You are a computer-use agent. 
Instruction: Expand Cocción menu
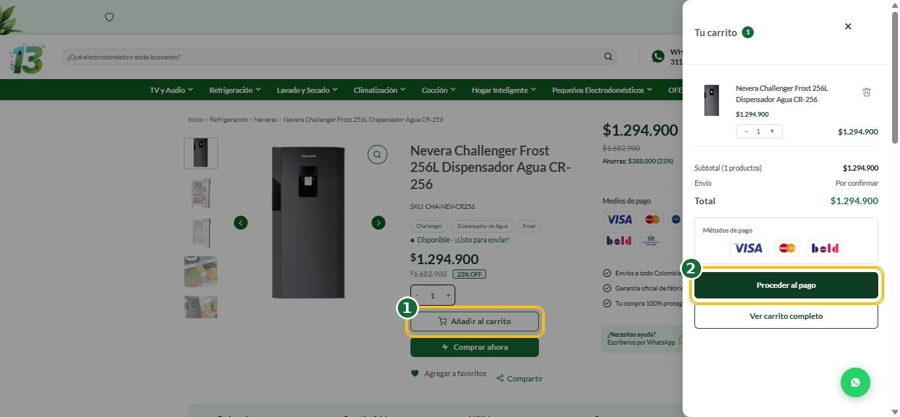439,90
